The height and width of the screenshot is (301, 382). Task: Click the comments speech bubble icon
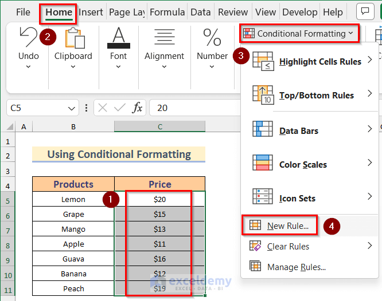click(x=365, y=11)
